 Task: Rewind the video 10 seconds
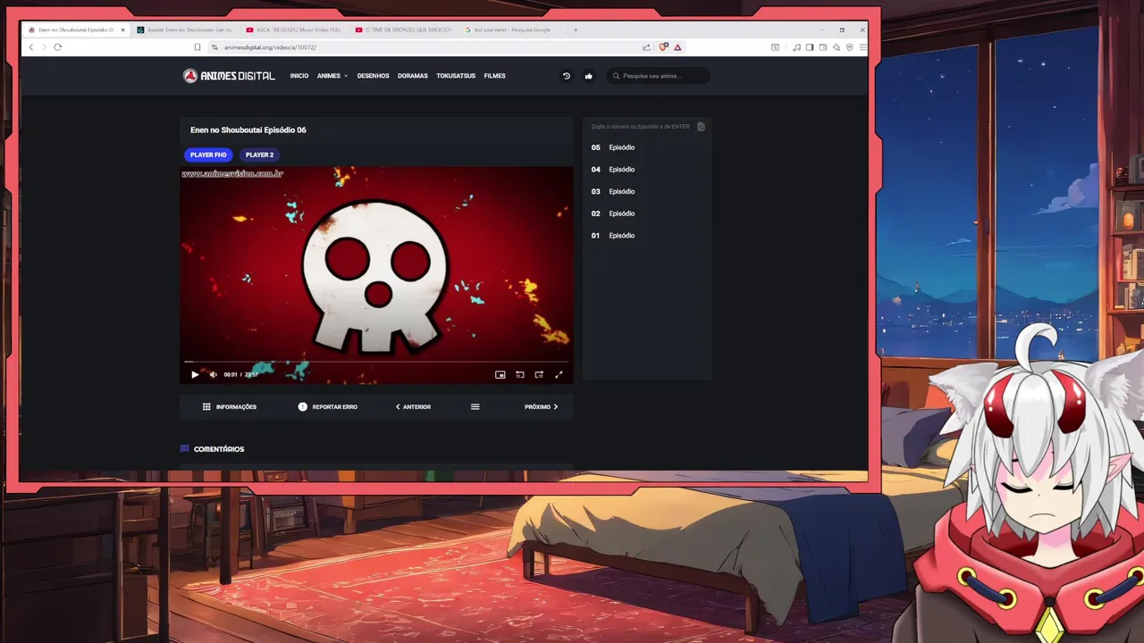[x=519, y=374]
